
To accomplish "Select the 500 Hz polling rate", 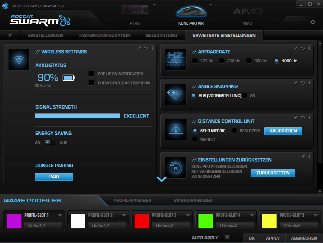I will pyautogui.click(x=249, y=61).
